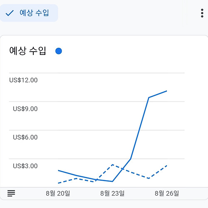Click the dashed line's dip before 8월 26일
Viewport: 208px width, 208px height.
[x=149, y=178]
